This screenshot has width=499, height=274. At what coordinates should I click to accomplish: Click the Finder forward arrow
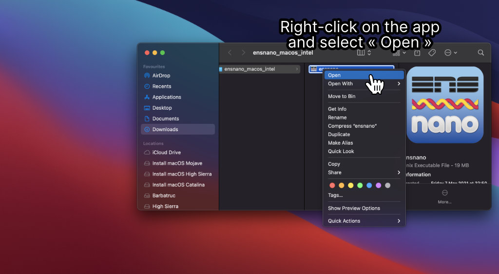coord(243,53)
